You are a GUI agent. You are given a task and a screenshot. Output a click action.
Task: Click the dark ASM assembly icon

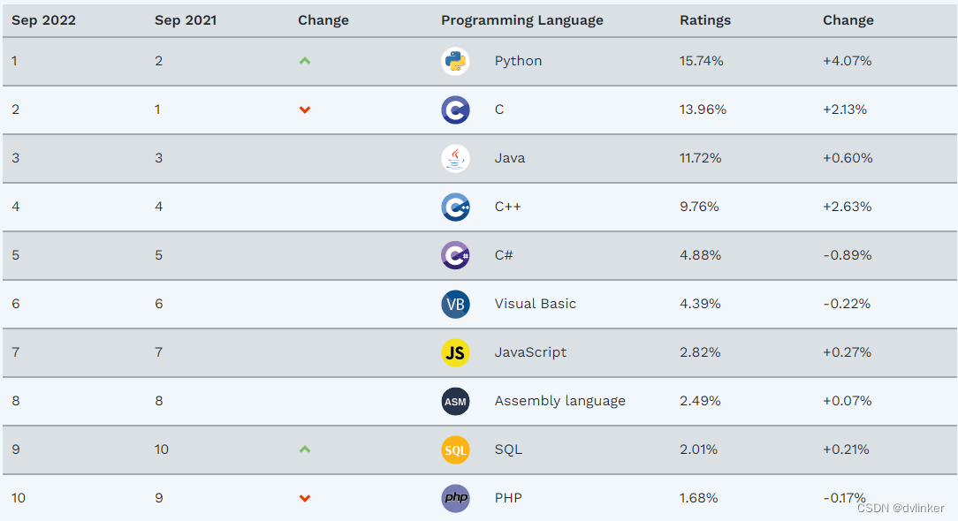pyautogui.click(x=455, y=401)
